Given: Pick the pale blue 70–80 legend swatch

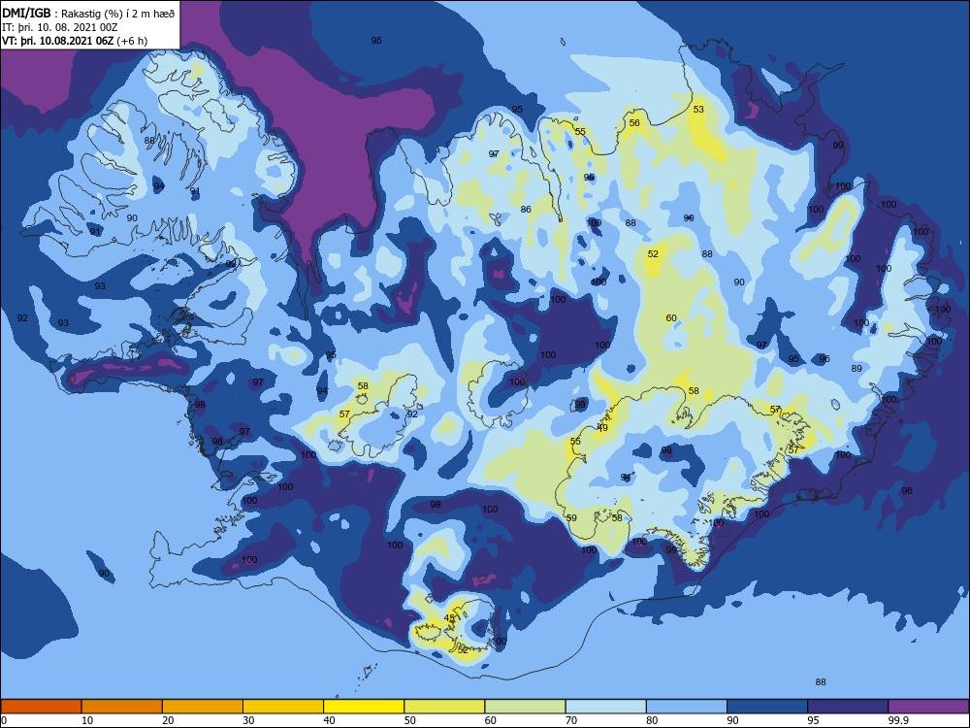Looking at the screenshot, I should tap(606, 707).
